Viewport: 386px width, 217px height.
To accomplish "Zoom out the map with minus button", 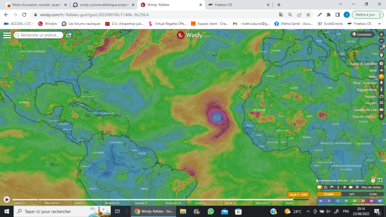I will tap(381, 41).
